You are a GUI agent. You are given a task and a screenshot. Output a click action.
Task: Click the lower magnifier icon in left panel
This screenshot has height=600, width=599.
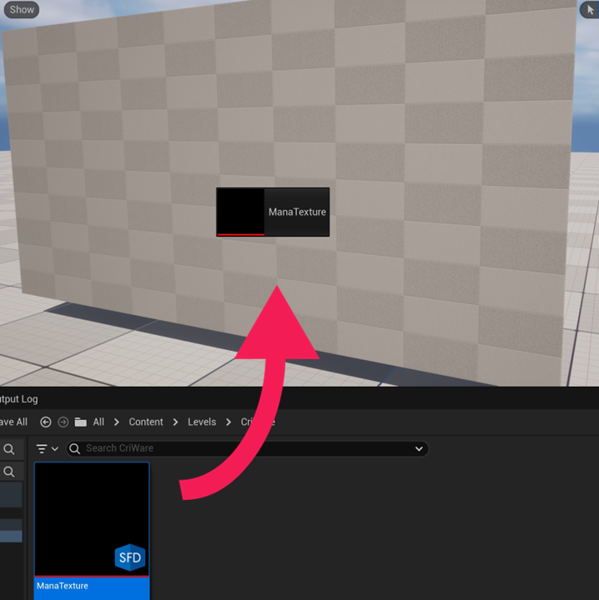9,472
